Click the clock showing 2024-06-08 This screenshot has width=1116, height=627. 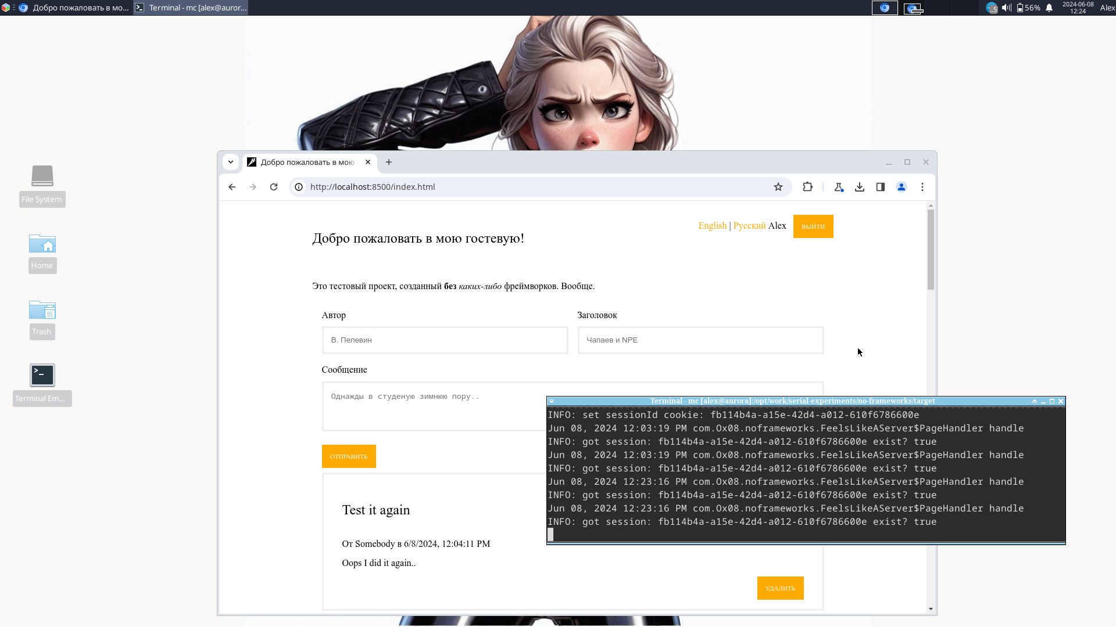1078,8
